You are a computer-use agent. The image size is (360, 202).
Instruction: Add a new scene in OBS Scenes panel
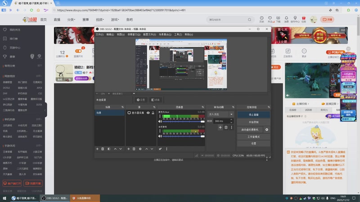click(97, 149)
